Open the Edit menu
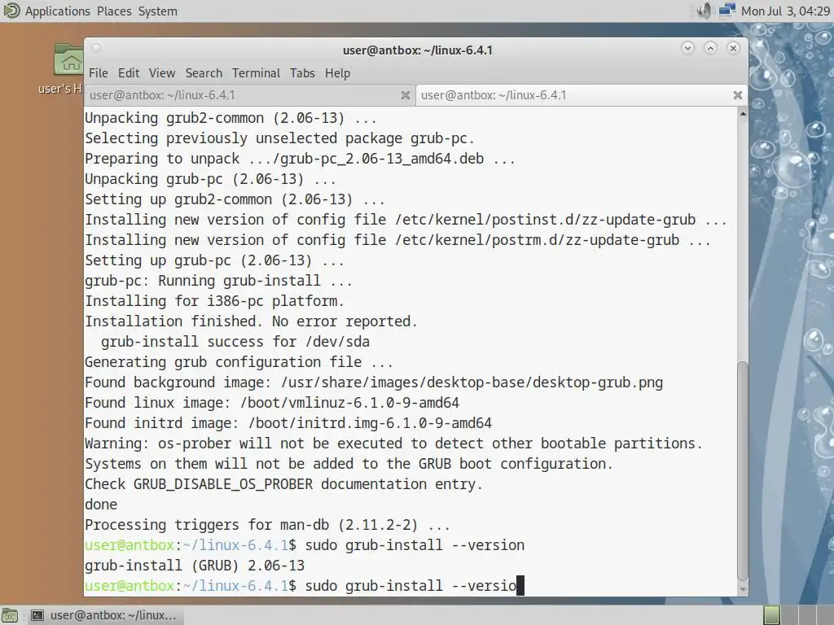 point(129,72)
